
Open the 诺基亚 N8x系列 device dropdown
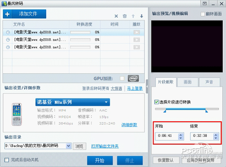pos(73,102)
